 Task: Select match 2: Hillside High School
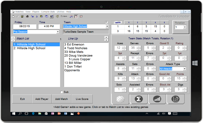[36, 48]
